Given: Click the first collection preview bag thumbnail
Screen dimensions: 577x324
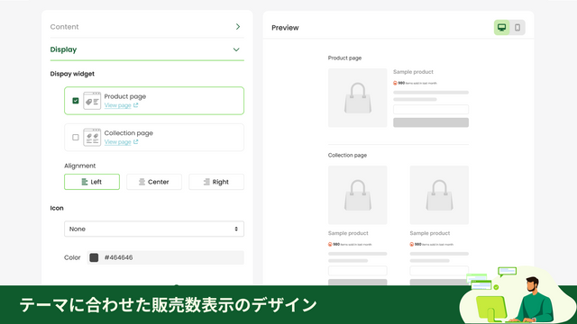Looking at the screenshot, I should point(358,195).
